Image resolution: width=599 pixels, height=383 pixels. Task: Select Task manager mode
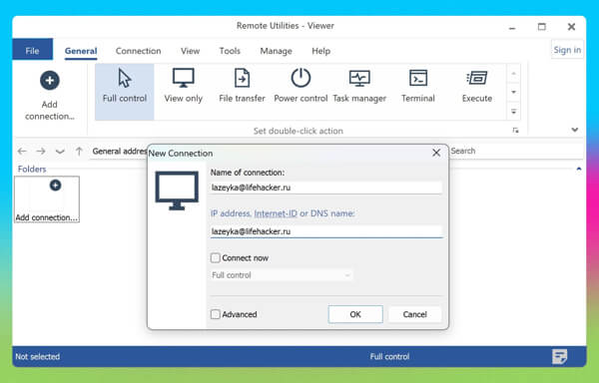tap(359, 92)
